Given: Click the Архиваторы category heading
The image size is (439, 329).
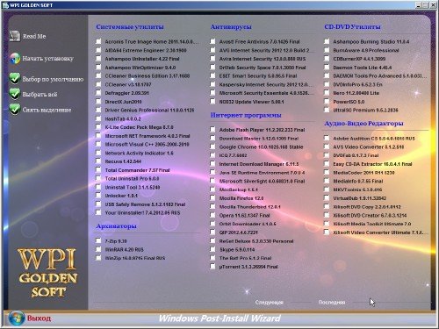Looking at the screenshot, I should click(116, 226).
